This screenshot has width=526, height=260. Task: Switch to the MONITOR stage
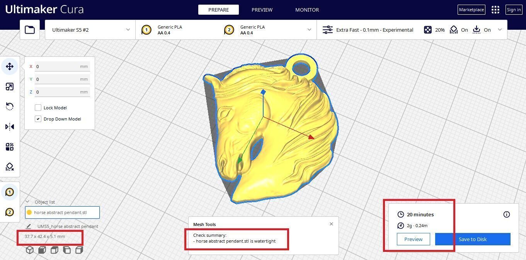(307, 10)
